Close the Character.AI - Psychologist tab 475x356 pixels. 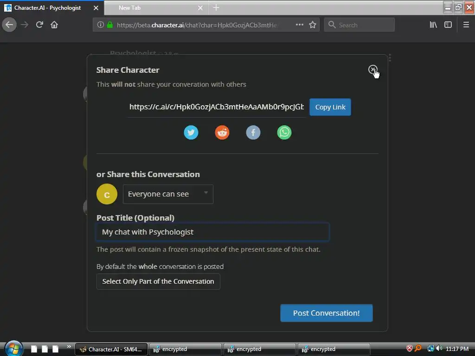96,8
